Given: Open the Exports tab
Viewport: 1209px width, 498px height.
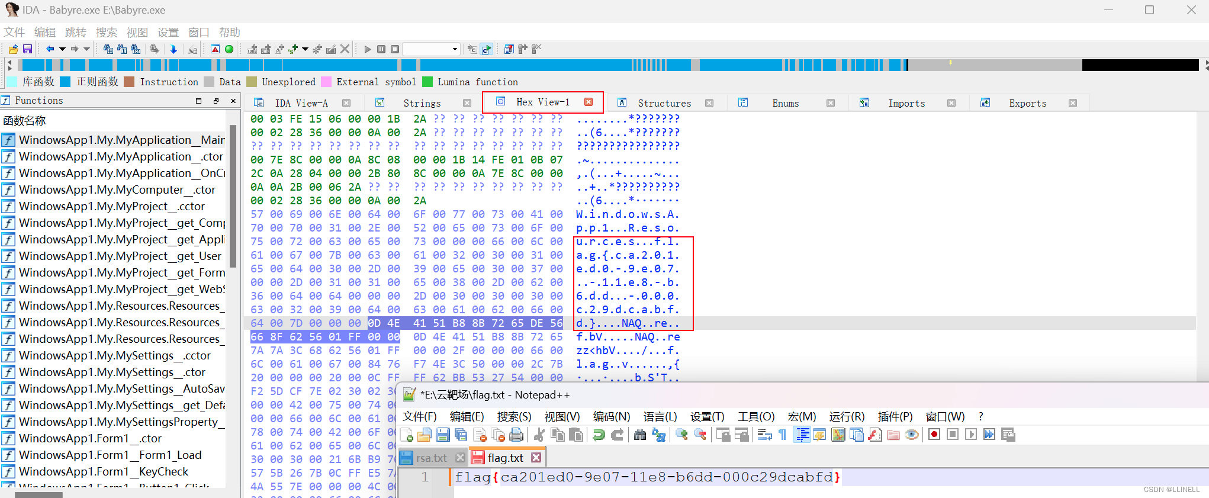Looking at the screenshot, I should [1028, 103].
